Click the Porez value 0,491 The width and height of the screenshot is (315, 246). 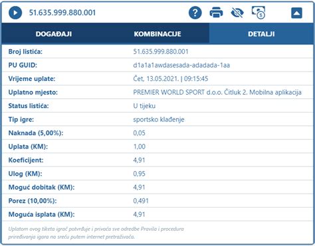click(141, 201)
